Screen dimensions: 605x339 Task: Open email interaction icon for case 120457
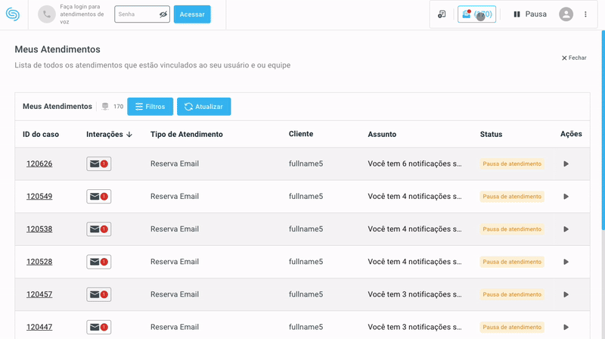98,294
